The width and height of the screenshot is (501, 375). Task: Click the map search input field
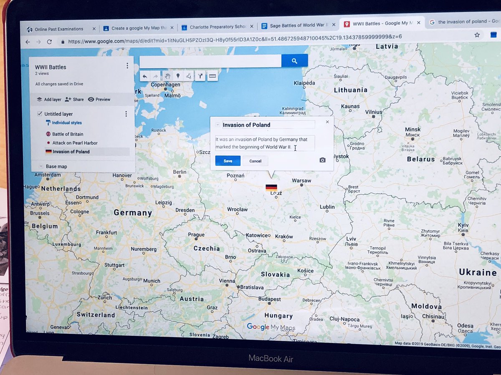pos(210,61)
